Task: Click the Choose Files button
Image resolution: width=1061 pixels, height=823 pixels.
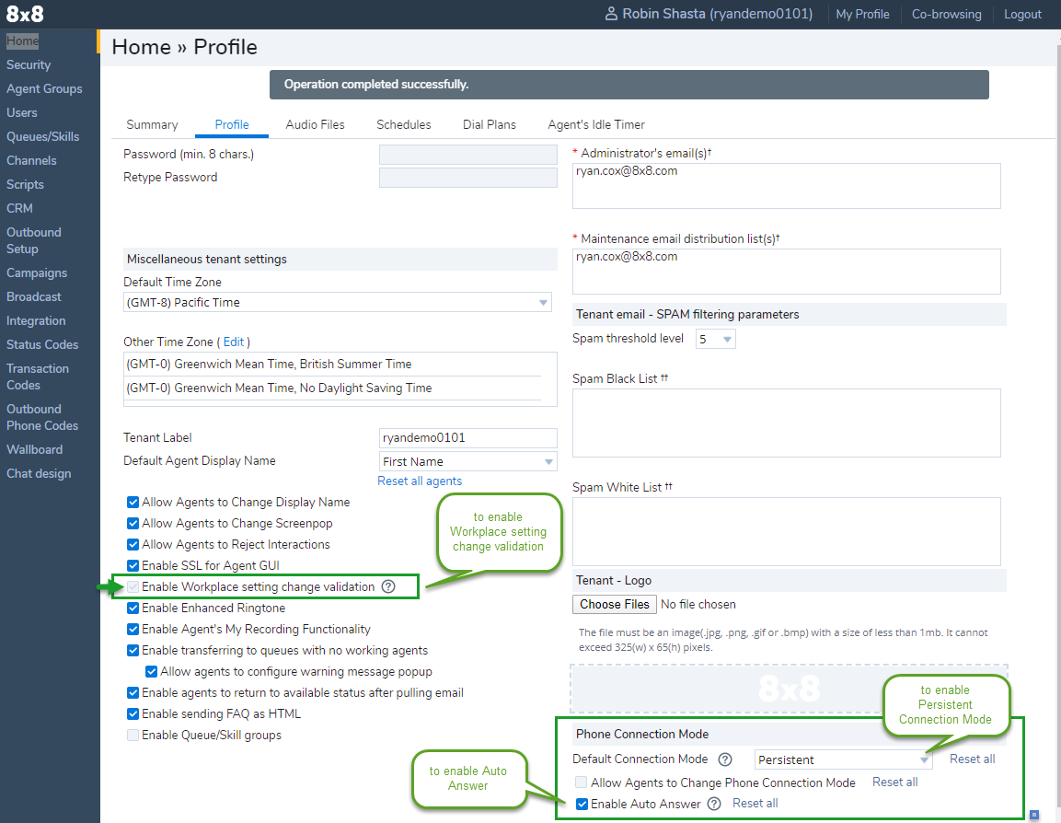Action: tap(615, 605)
